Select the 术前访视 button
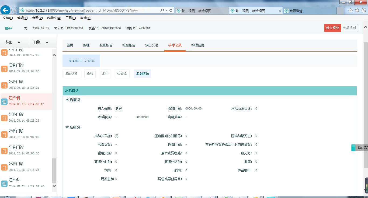 click(x=71, y=74)
